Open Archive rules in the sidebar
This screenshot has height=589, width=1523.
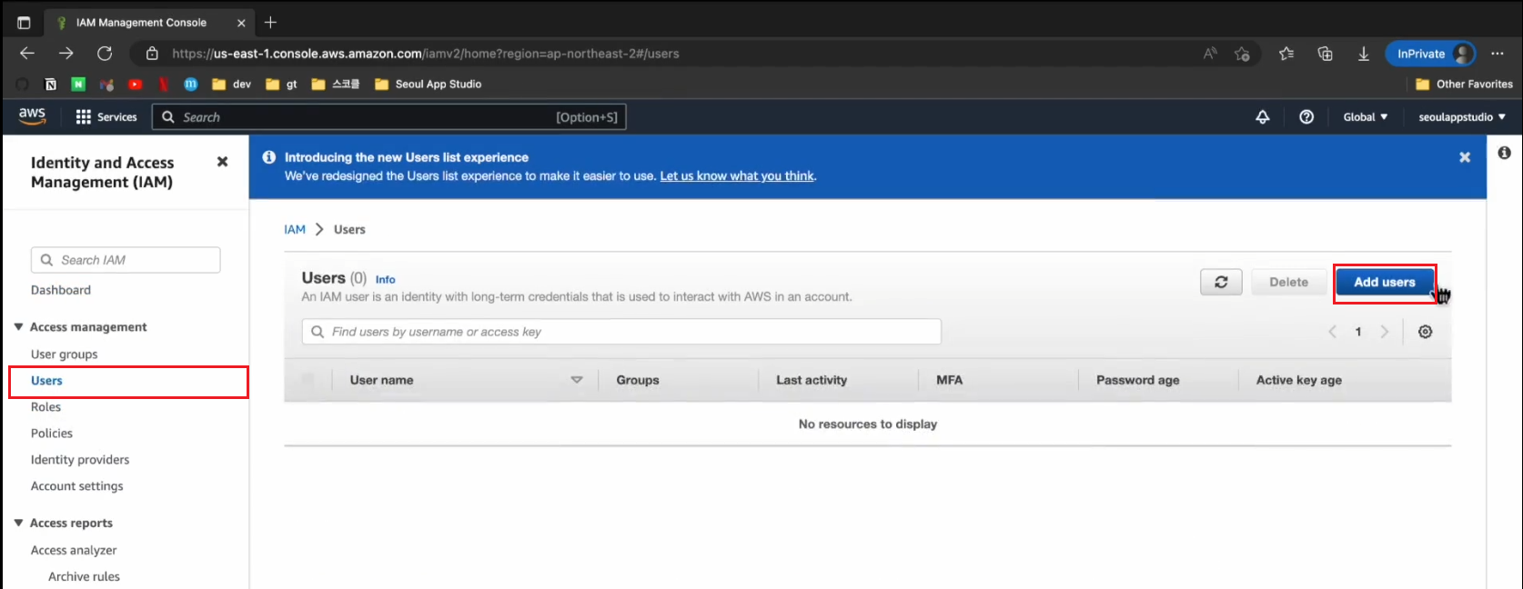click(x=84, y=577)
